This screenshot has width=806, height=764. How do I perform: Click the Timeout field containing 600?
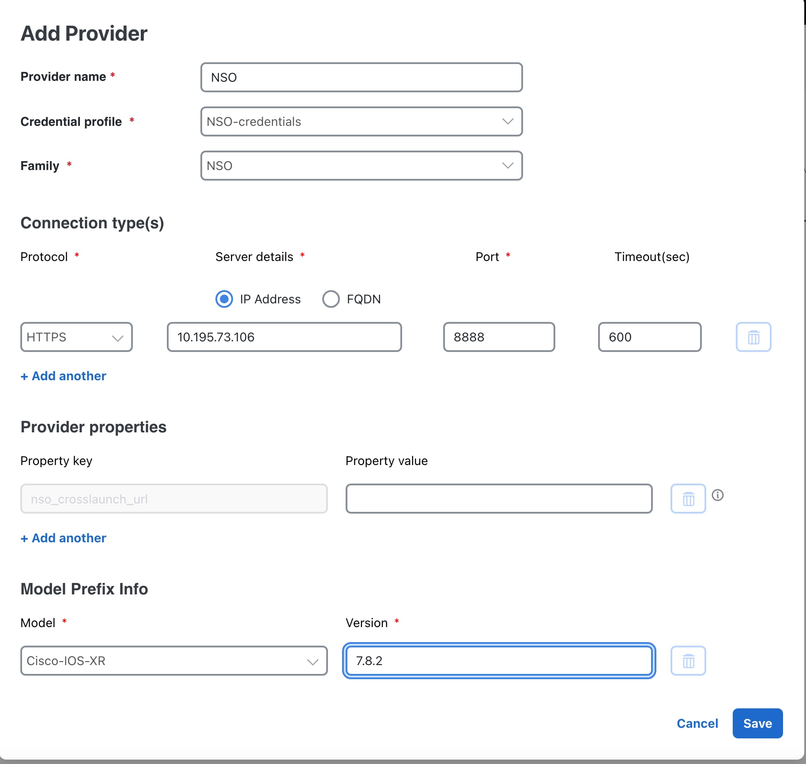pos(650,337)
